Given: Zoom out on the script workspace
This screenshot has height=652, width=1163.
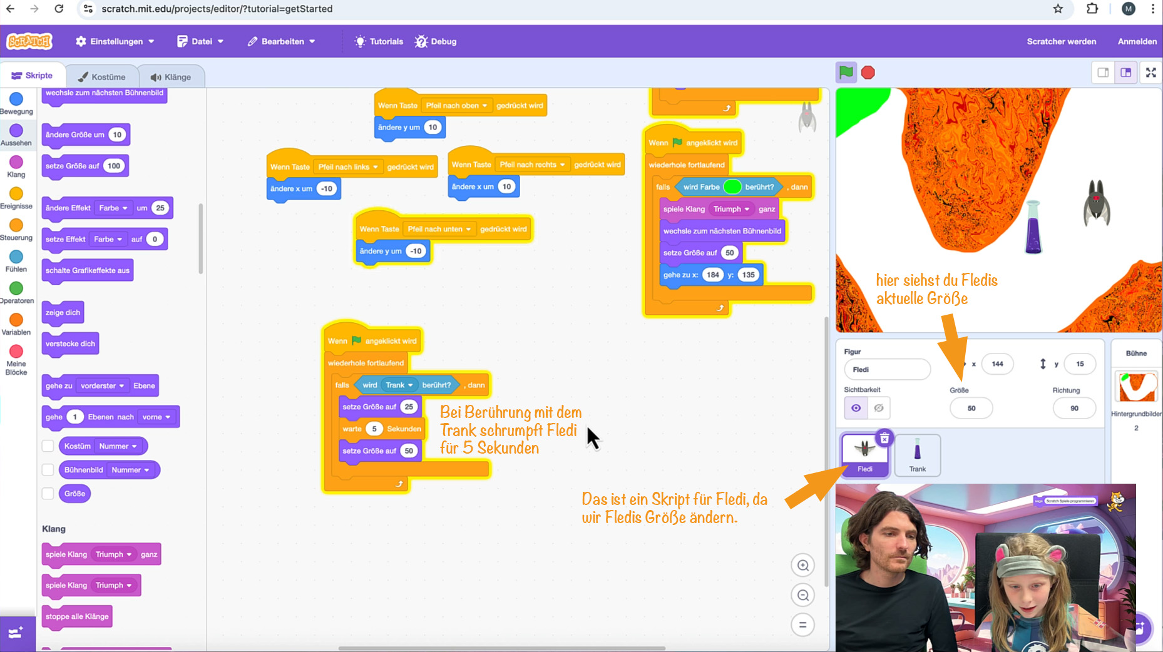Looking at the screenshot, I should 802,595.
